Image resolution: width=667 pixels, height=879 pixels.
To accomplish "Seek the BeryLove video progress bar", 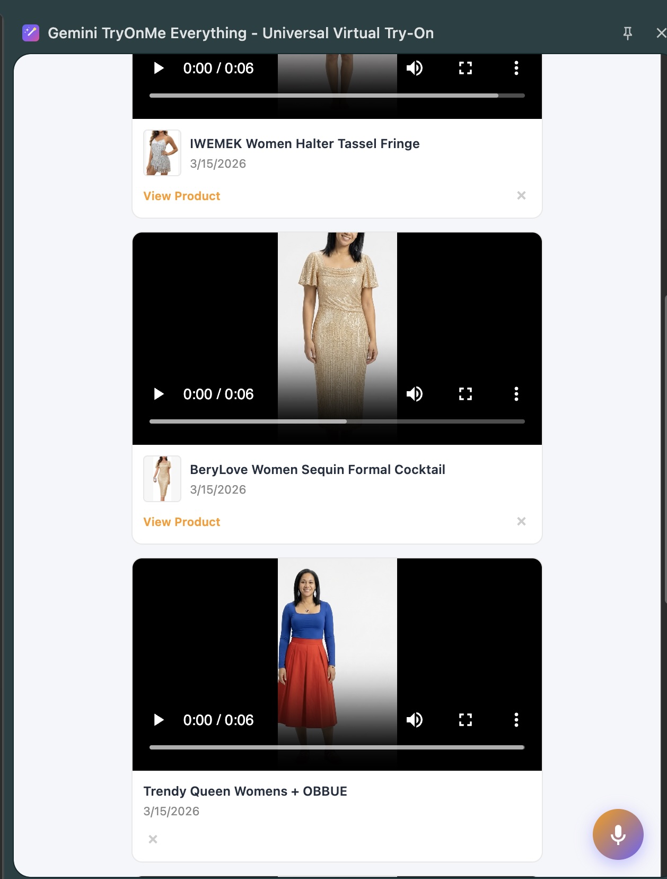I will pos(337,421).
